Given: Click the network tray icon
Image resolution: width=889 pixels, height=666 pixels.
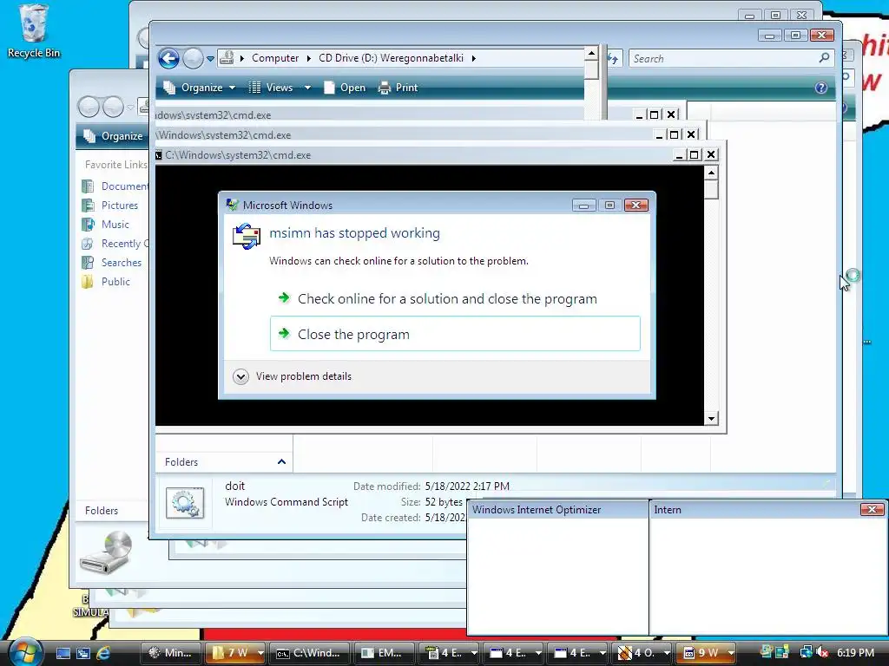Looking at the screenshot, I should point(807,653).
